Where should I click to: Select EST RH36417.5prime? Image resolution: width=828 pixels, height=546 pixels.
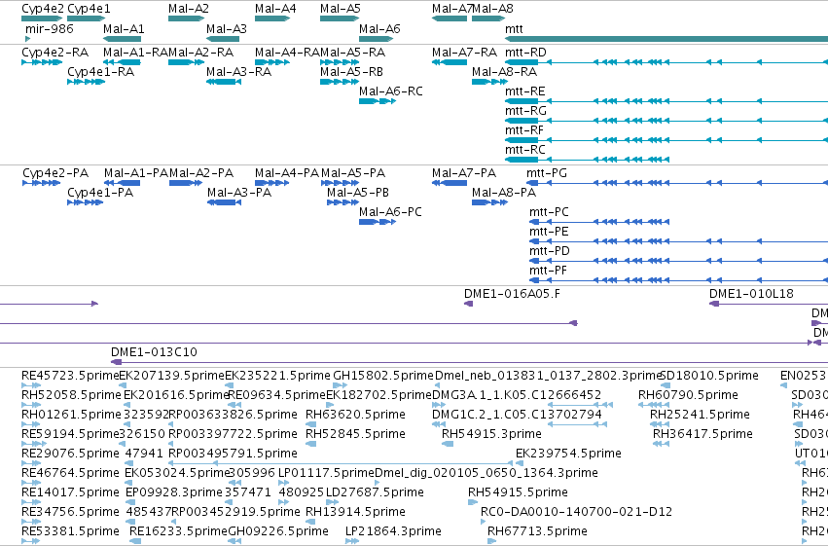point(661,444)
